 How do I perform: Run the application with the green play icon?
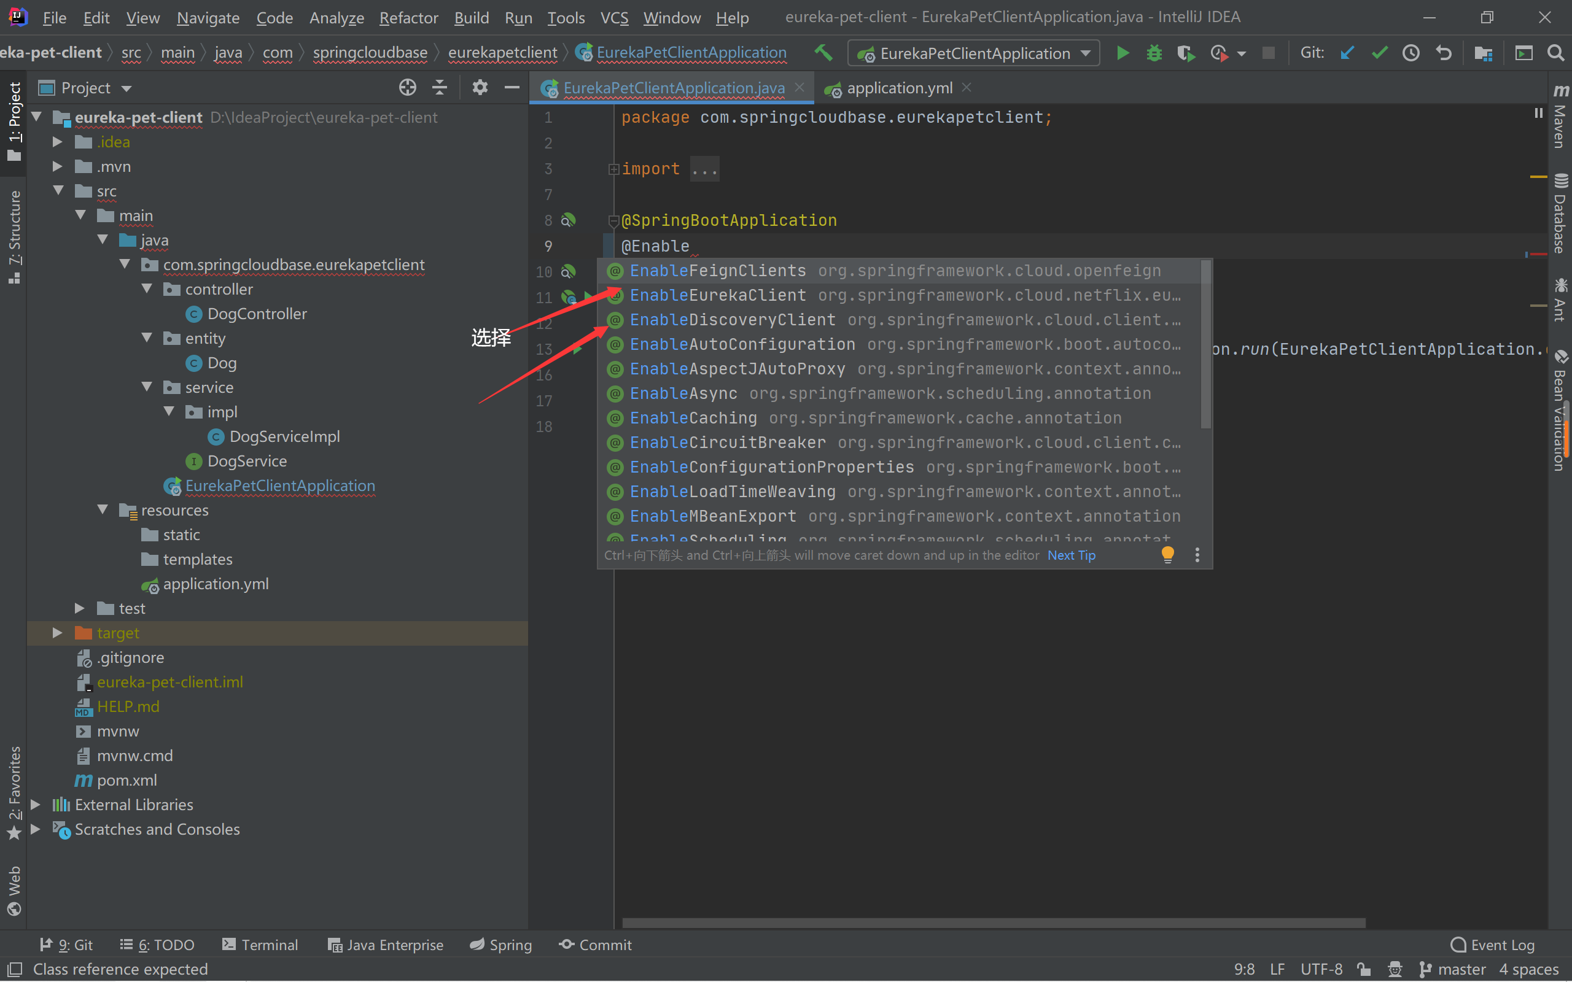click(1123, 53)
